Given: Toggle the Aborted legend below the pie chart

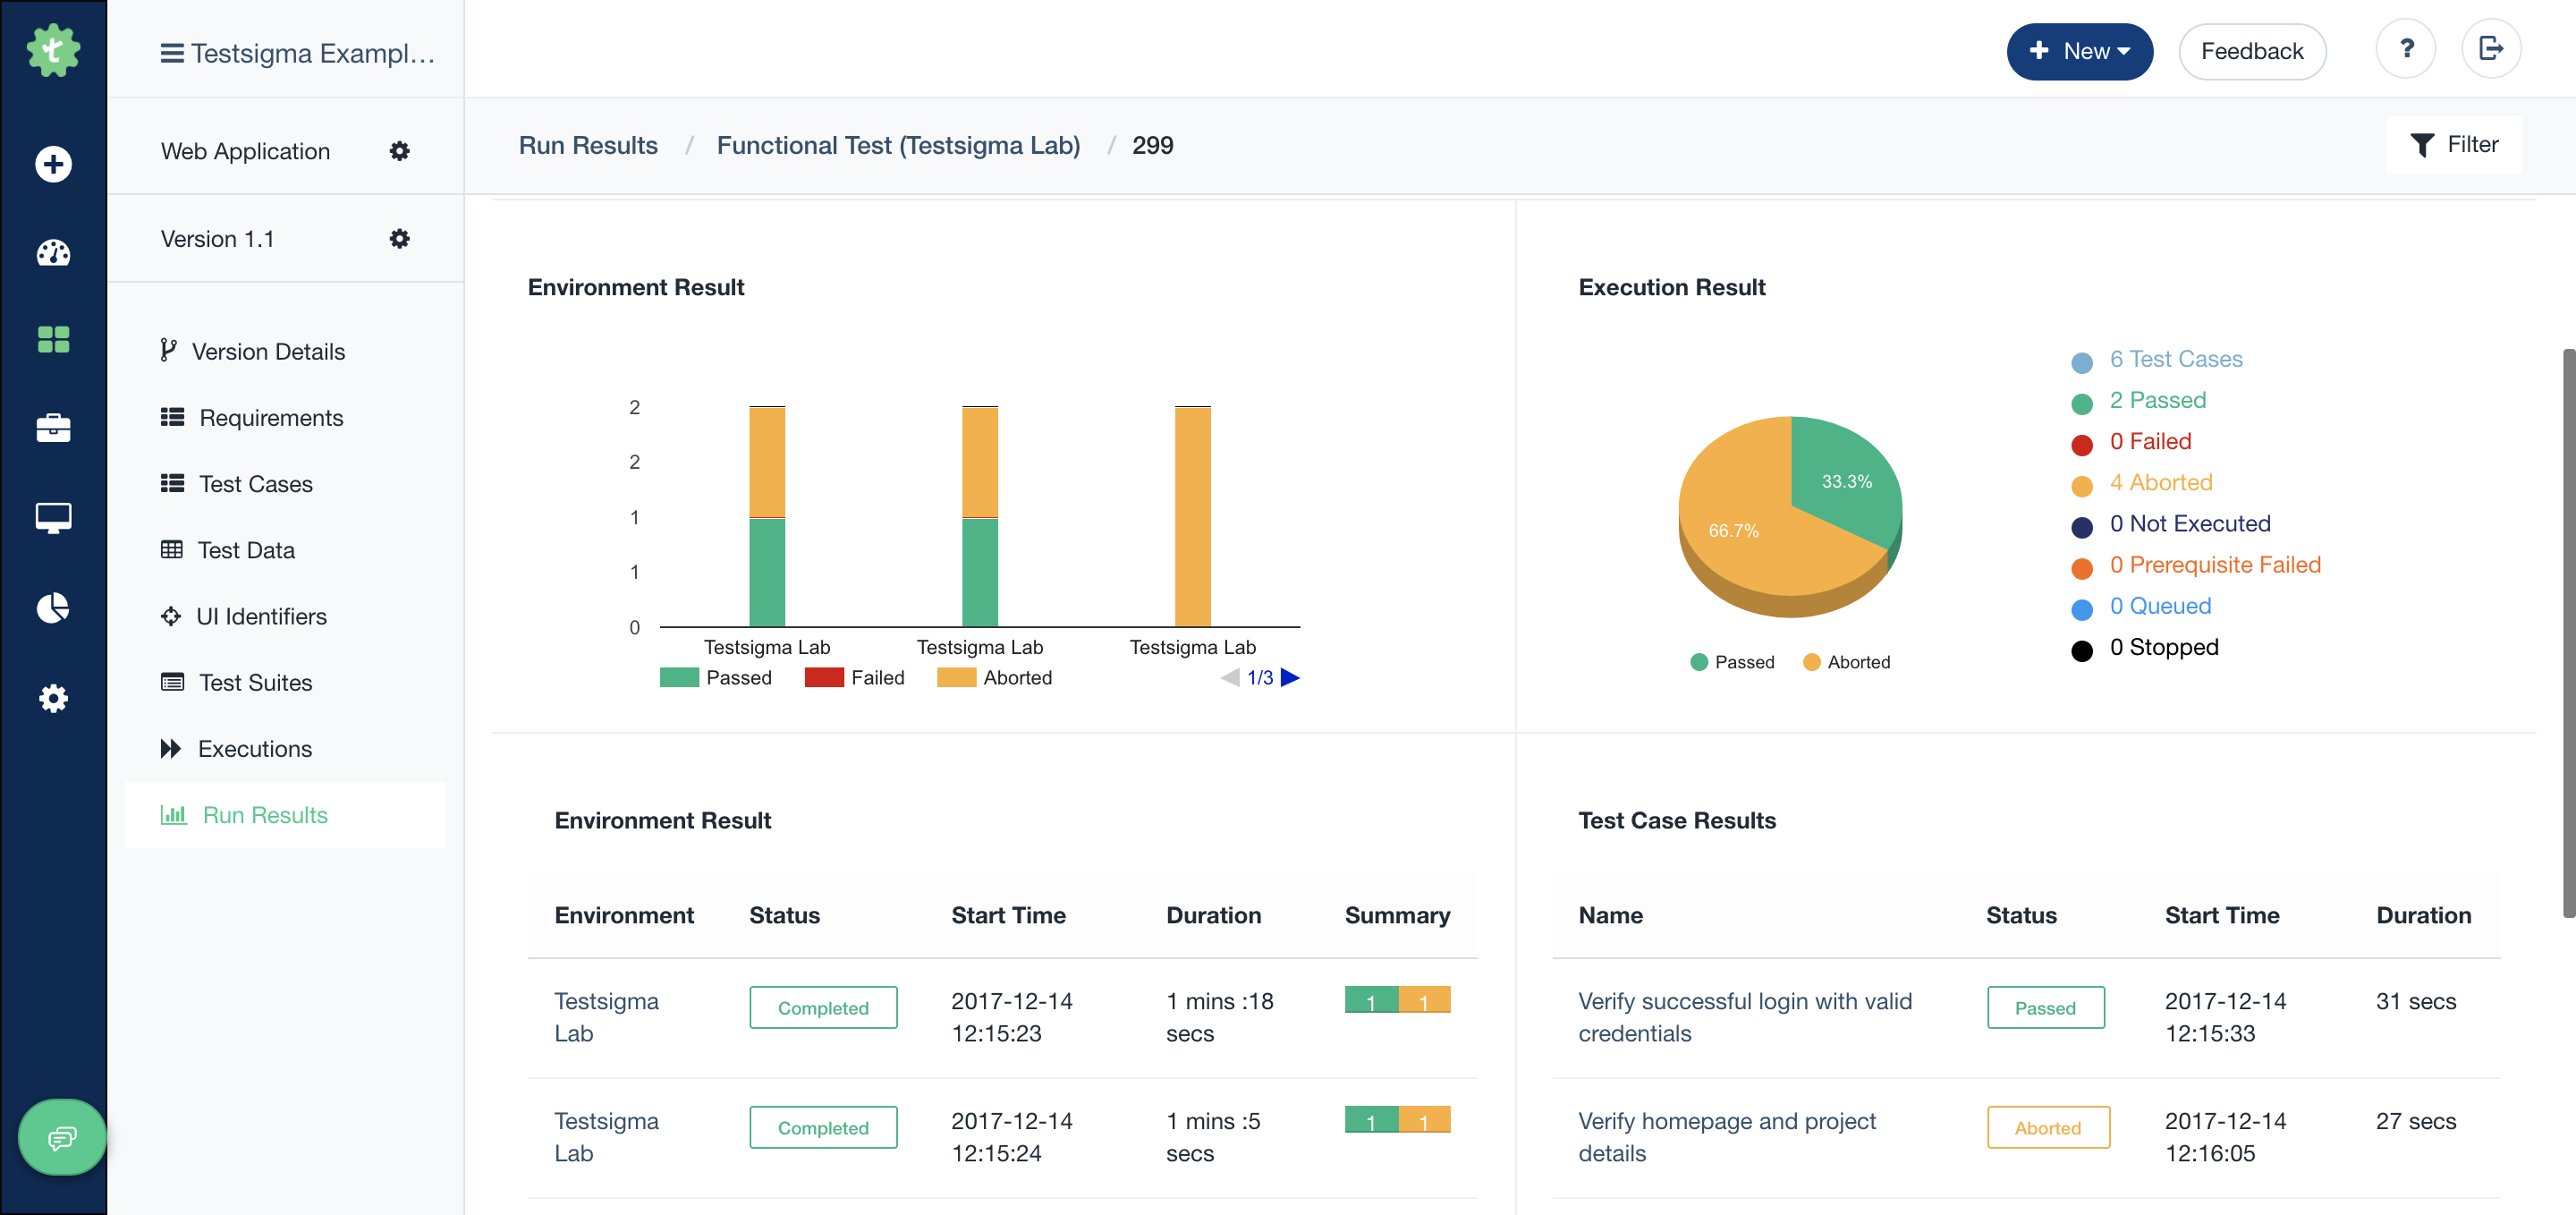Looking at the screenshot, I should point(1847,661).
